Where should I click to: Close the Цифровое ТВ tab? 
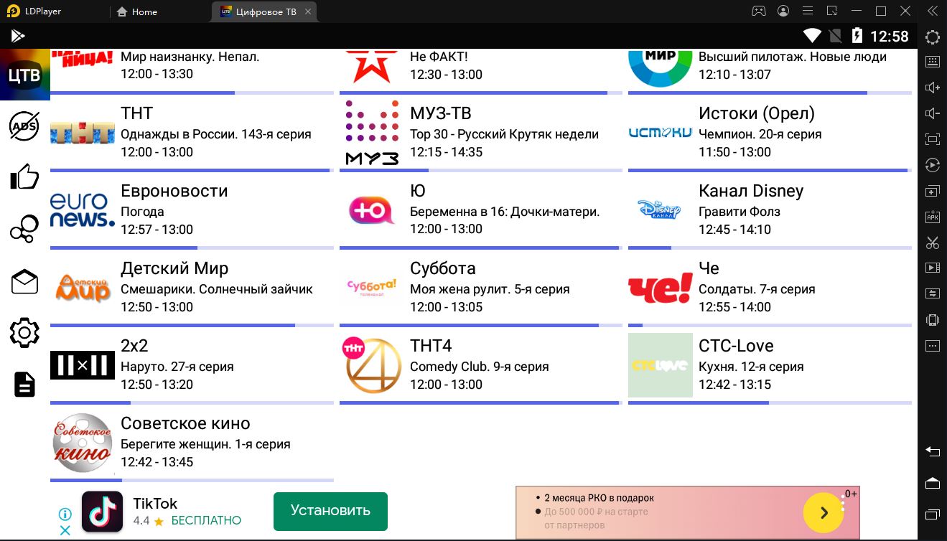click(x=308, y=11)
